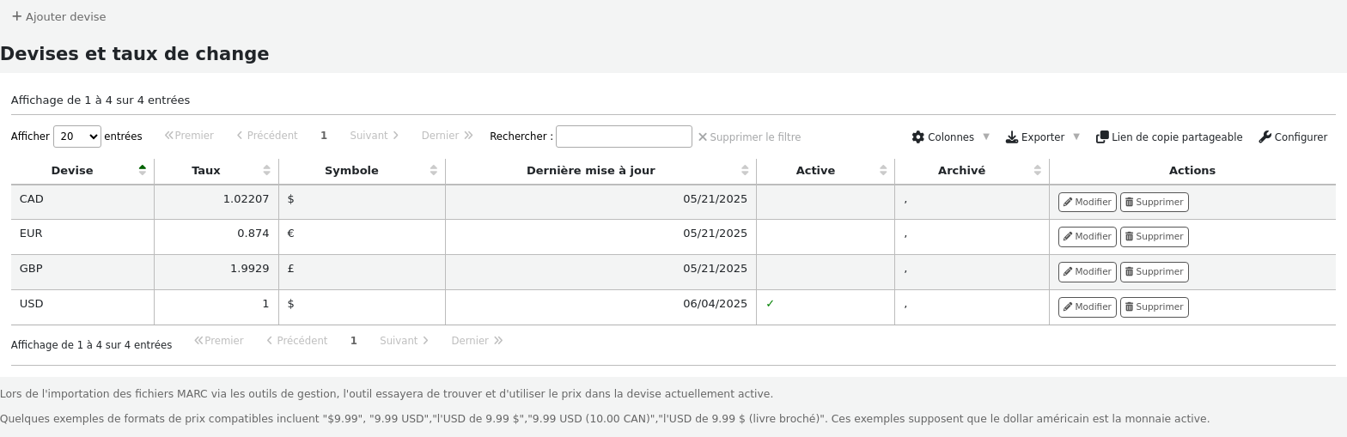Screen dimensions: 1347x437
Task: Click the Ajouter devise button
Action: [x=58, y=16]
